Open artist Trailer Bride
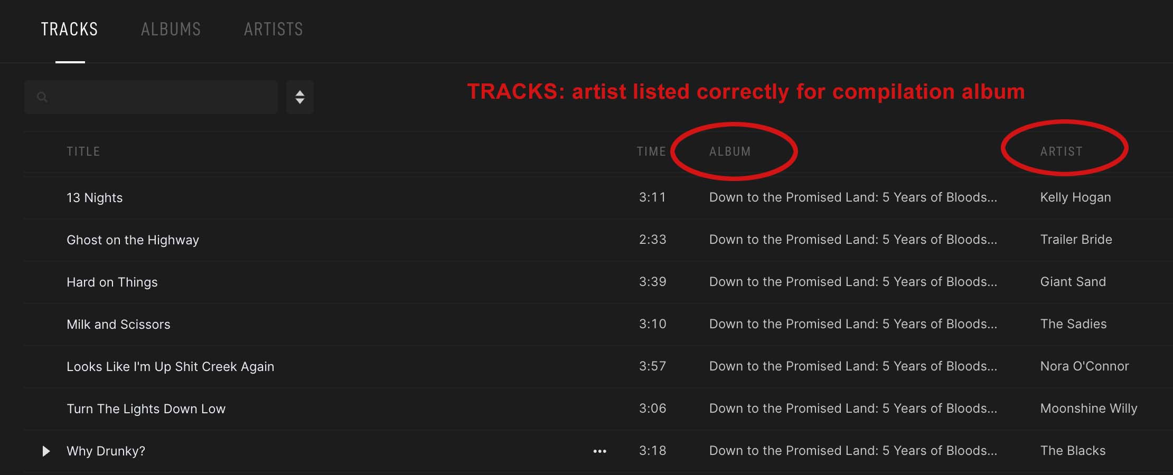Viewport: 1173px width, 475px height. coord(1076,240)
